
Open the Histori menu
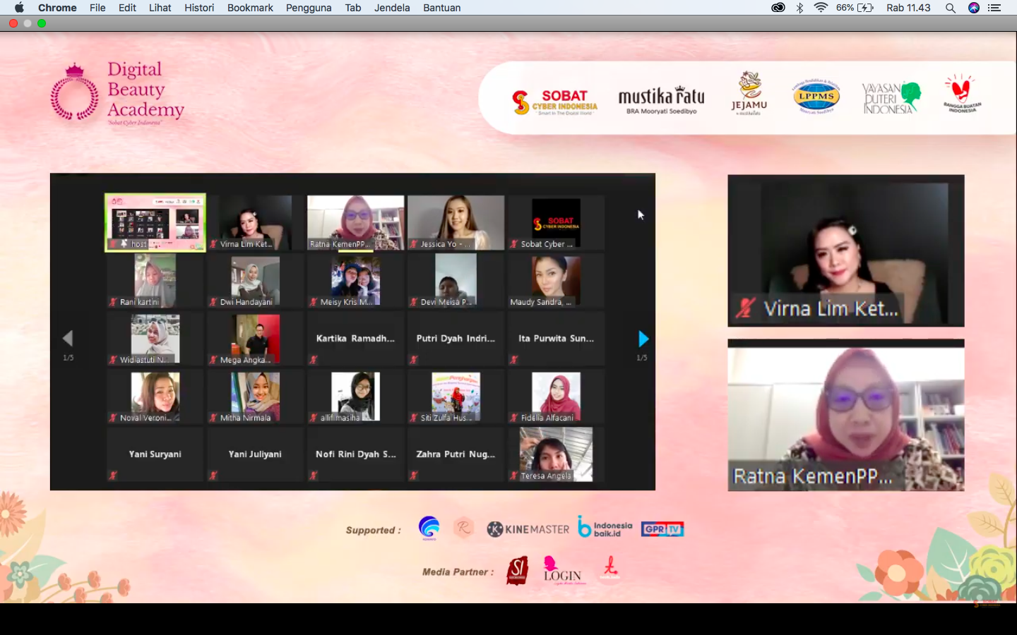[199, 8]
